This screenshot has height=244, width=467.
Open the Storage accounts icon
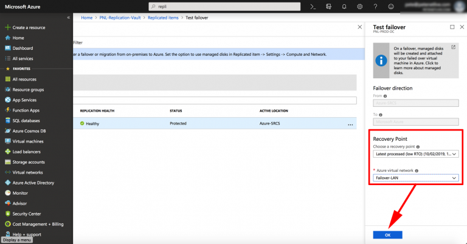pos(8,162)
